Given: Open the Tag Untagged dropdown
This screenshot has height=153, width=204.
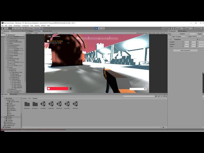Looking at the screenshot, I should tap(181, 36).
